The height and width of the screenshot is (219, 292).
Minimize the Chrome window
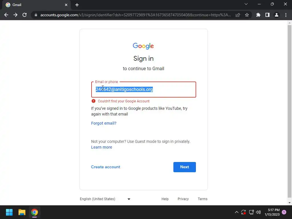(259, 4)
